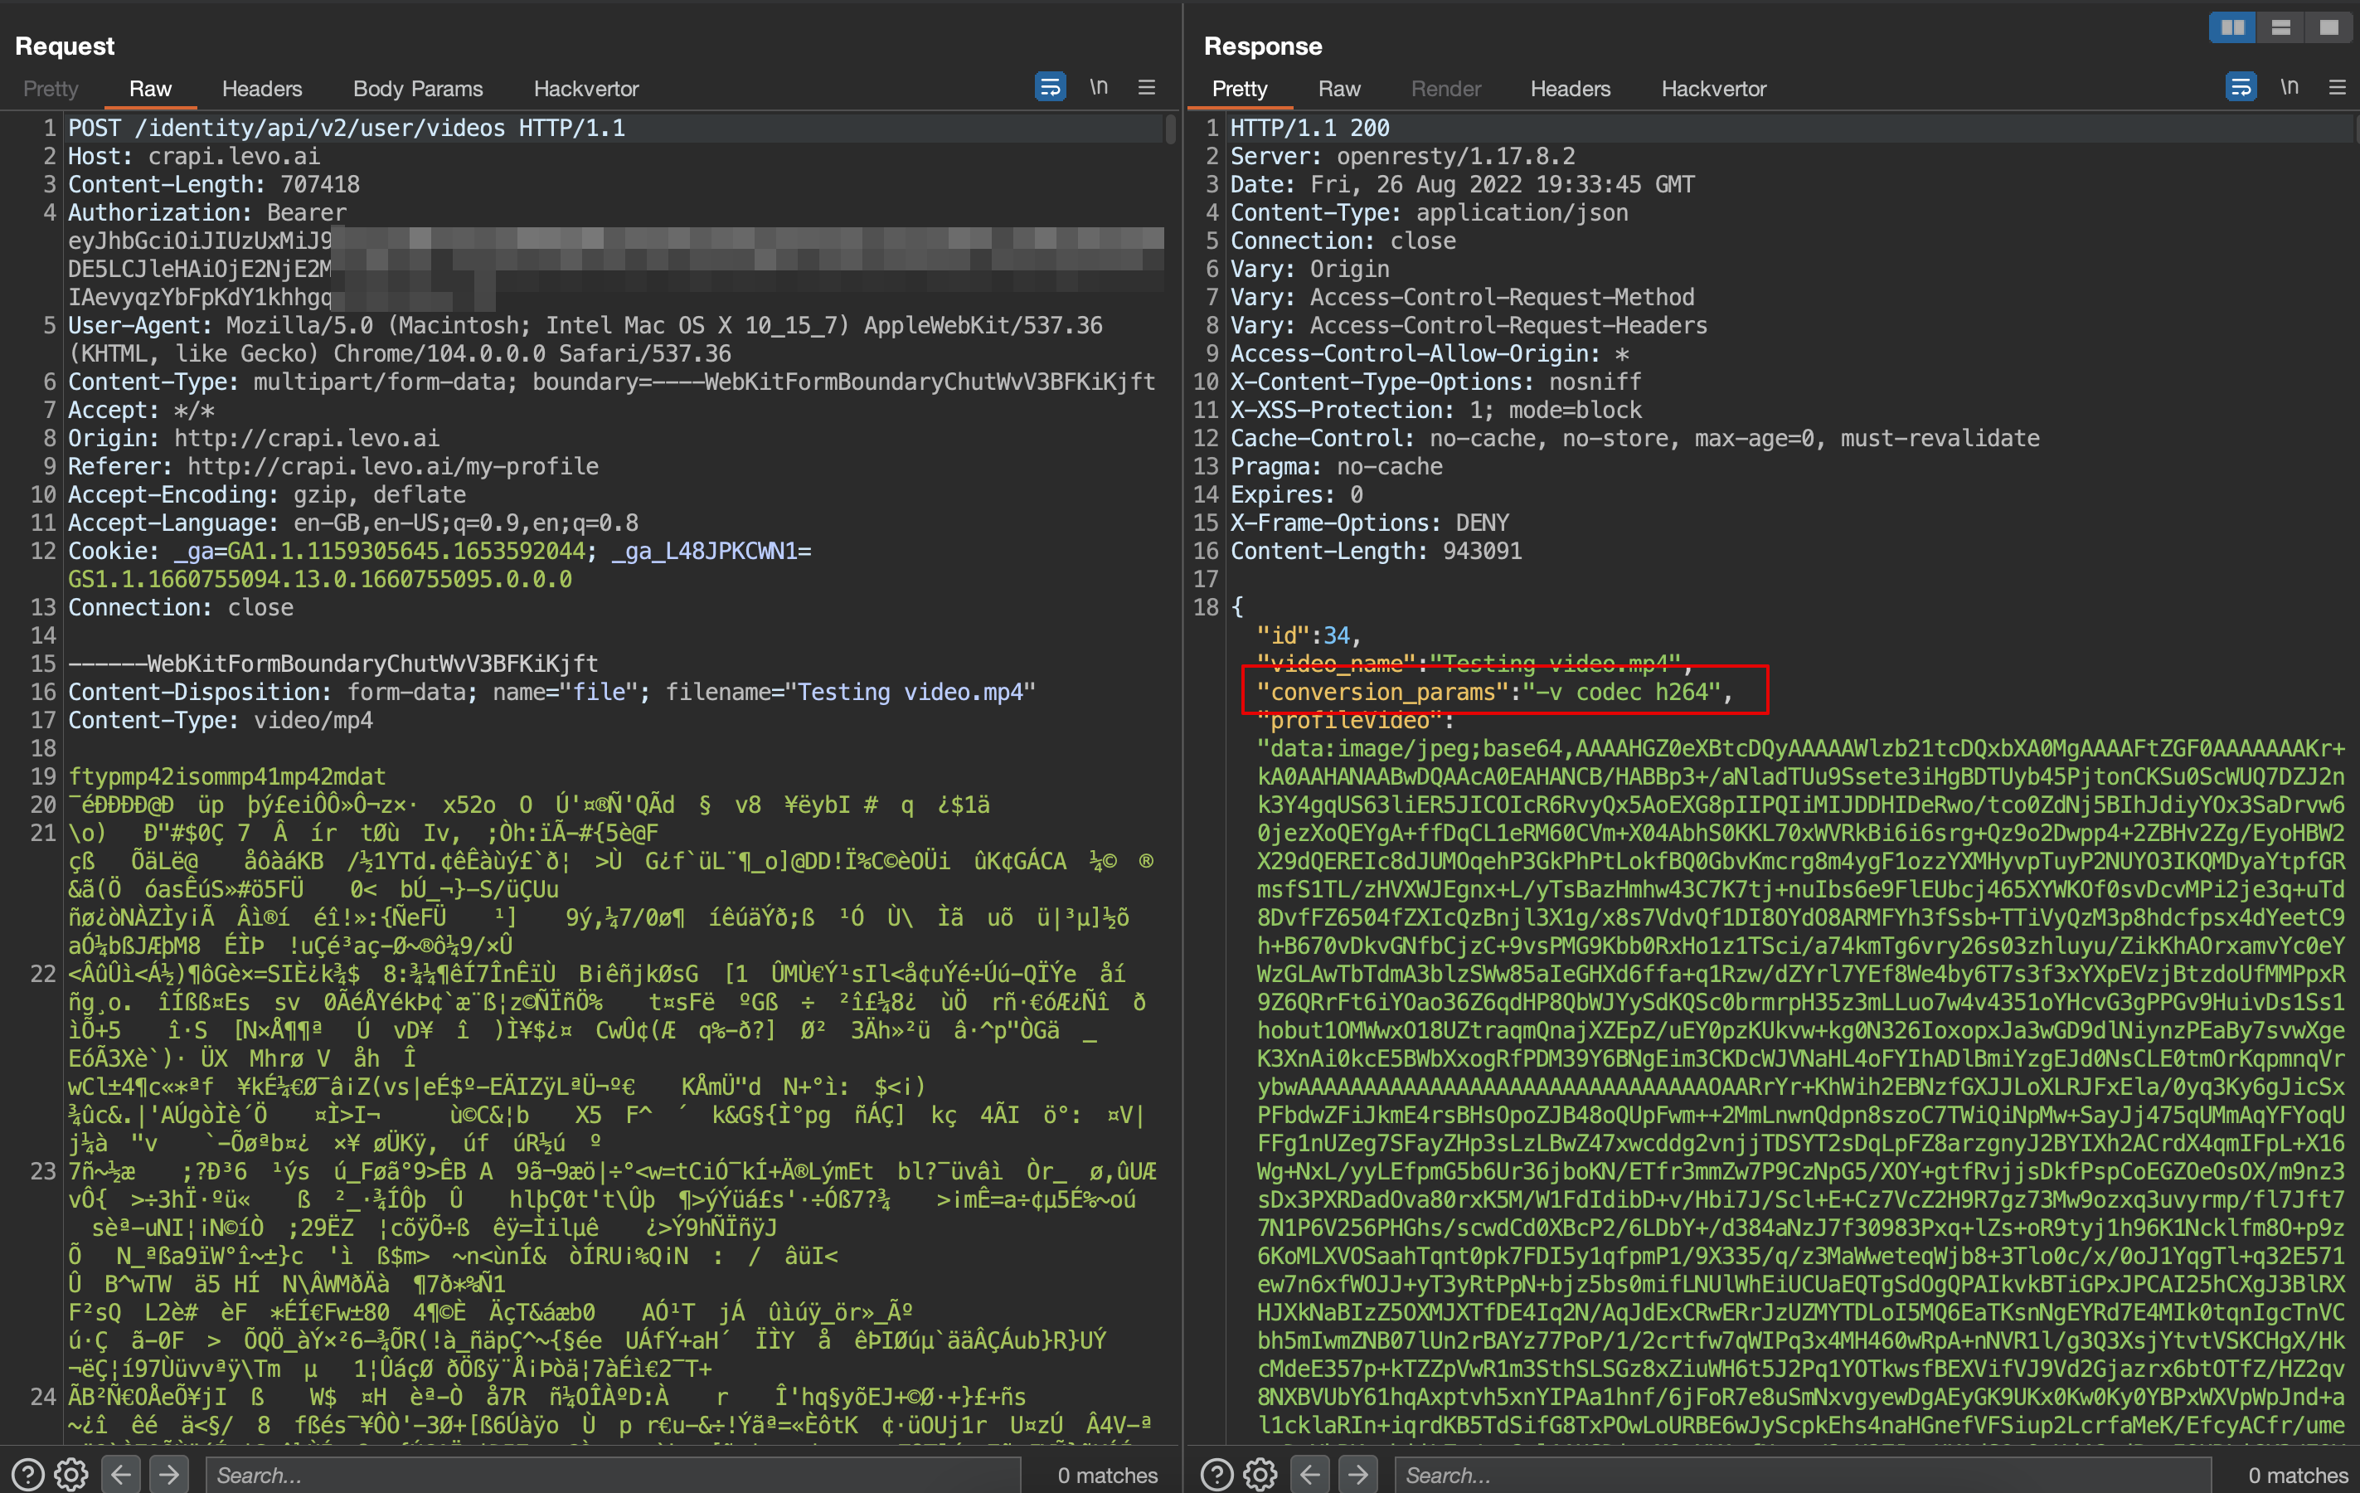2360x1493 pixels.
Task: Switch Request view to Headers tab
Action: click(262, 88)
